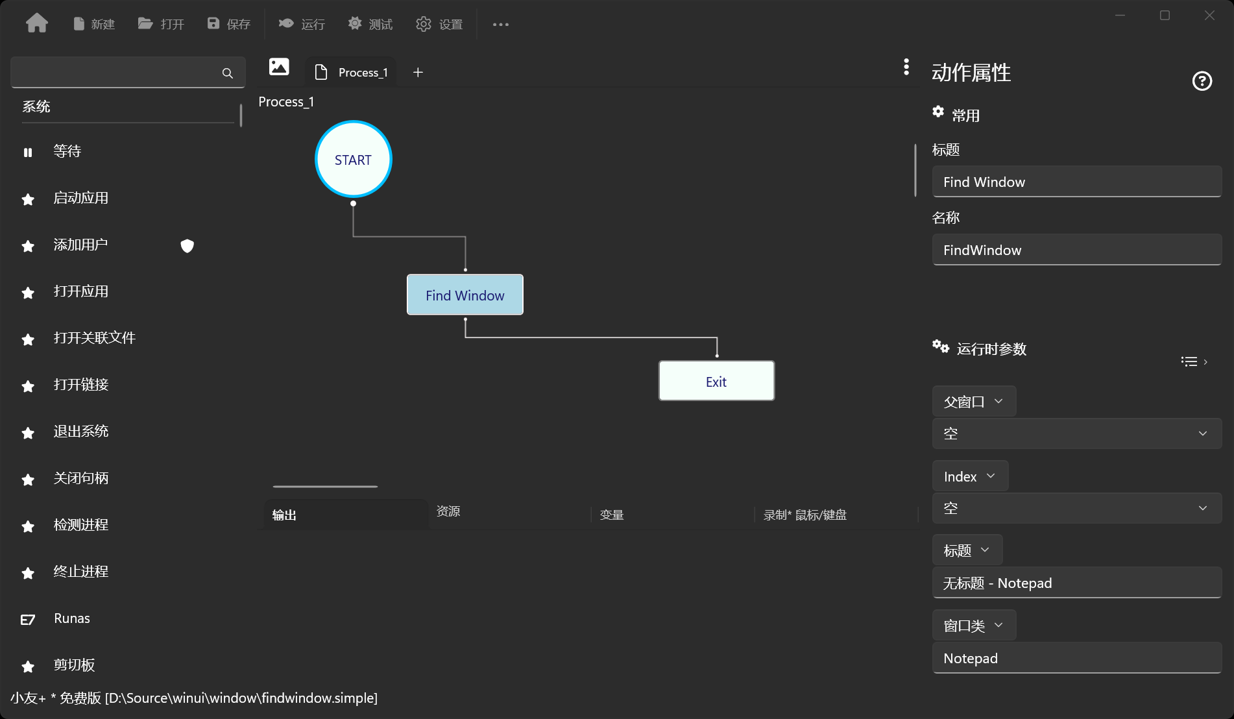Toggle the favorite star next to 剪切板
This screenshot has width=1234, height=719.
28,666
